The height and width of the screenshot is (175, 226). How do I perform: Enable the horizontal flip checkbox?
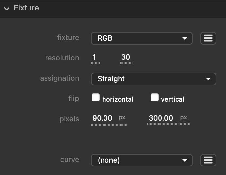click(x=96, y=98)
